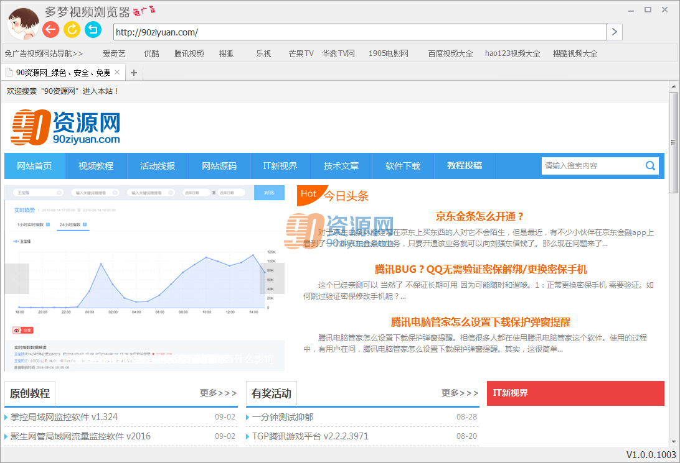680x463 pixels.
Task: Open the 技术文章 menu item
Action: [x=341, y=166]
